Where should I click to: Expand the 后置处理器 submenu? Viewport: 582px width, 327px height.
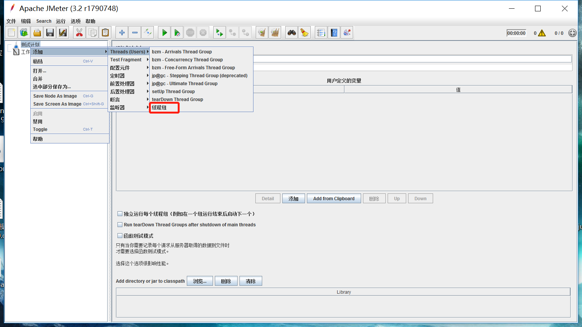[x=129, y=92]
